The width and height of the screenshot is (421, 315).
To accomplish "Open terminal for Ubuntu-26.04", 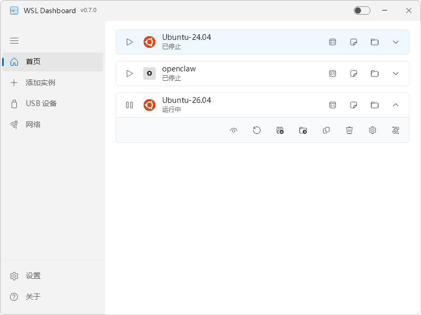I will (333, 105).
